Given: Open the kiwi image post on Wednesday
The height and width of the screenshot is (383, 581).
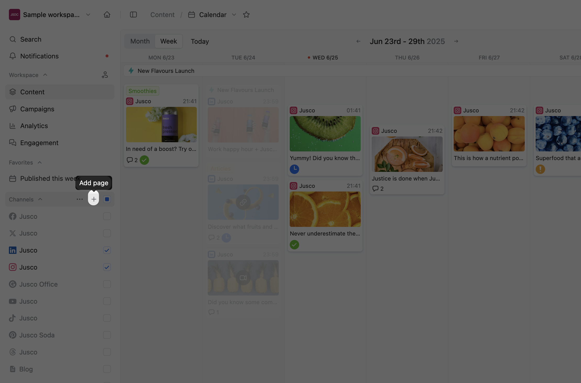Looking at the screenshot, I should tap(325, 134).
